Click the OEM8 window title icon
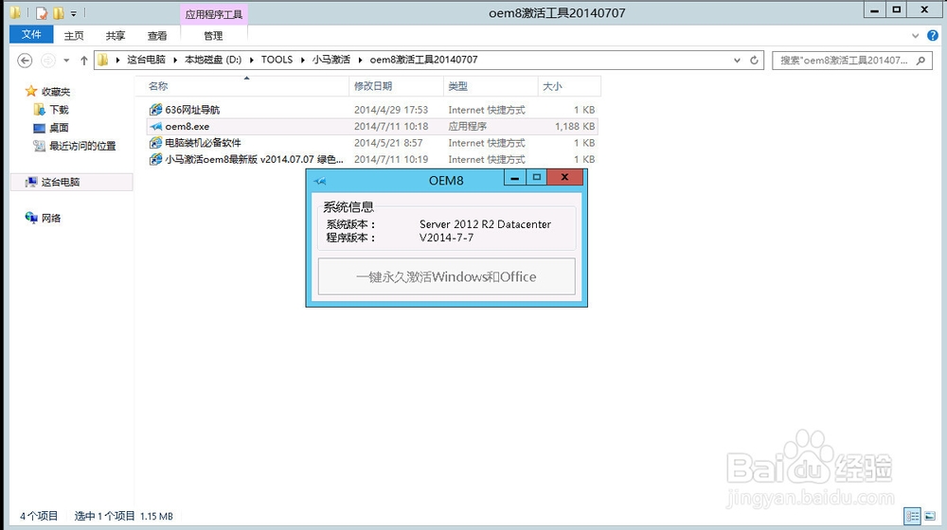This screenshot has width=947, height=530. coord(320,181)
